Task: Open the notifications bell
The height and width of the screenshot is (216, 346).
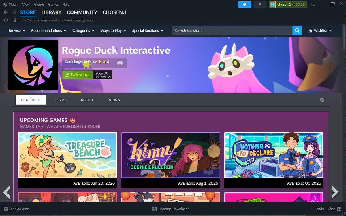Action: (260, 5)
